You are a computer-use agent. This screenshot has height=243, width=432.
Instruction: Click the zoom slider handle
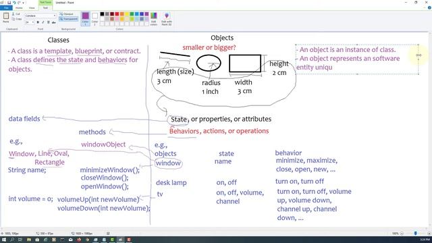pos(416,234)
